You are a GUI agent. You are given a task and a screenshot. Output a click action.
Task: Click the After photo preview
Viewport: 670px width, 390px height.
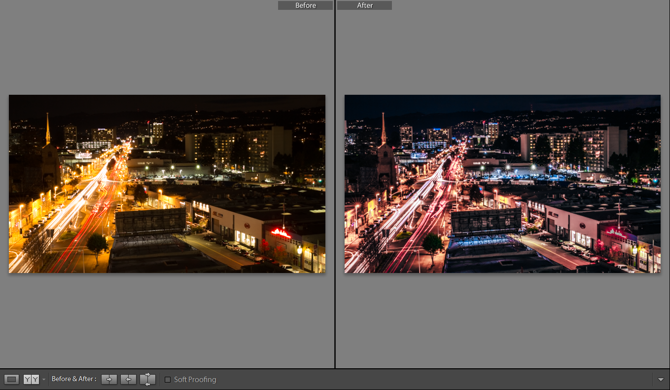502,184
